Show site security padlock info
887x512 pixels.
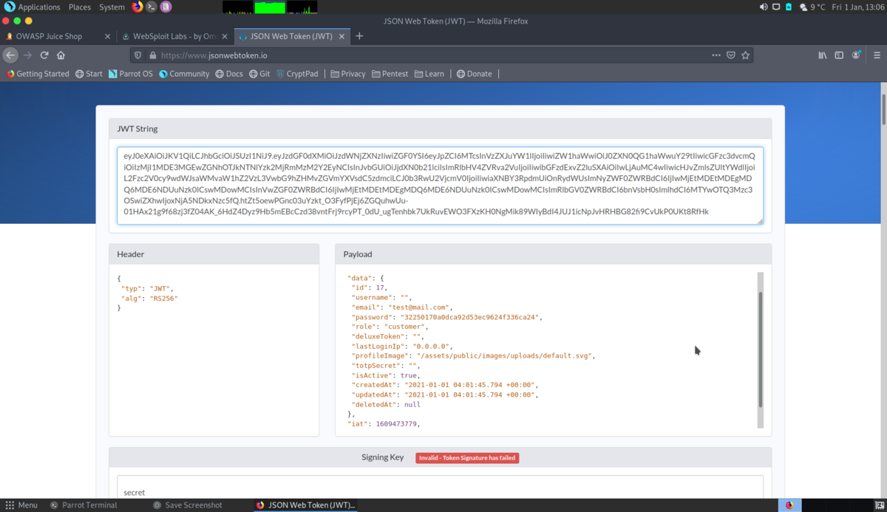[153, 55]
